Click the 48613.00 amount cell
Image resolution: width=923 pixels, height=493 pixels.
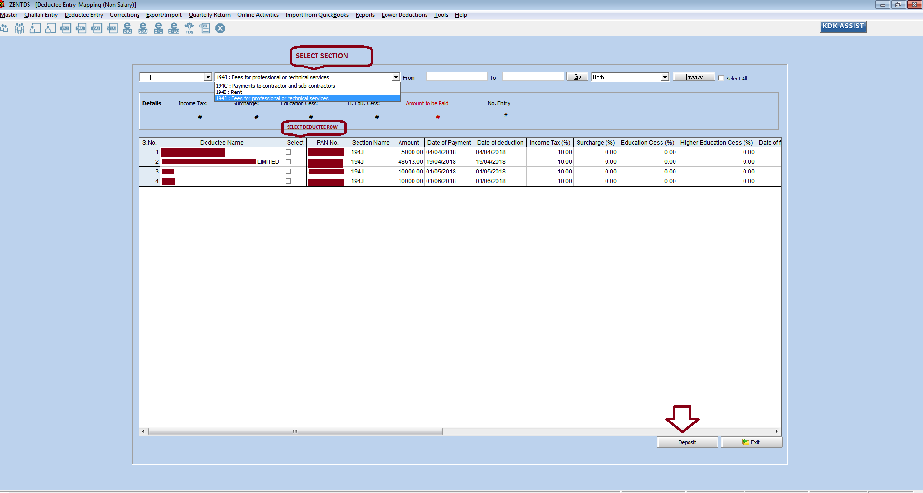tap(409, 162)
